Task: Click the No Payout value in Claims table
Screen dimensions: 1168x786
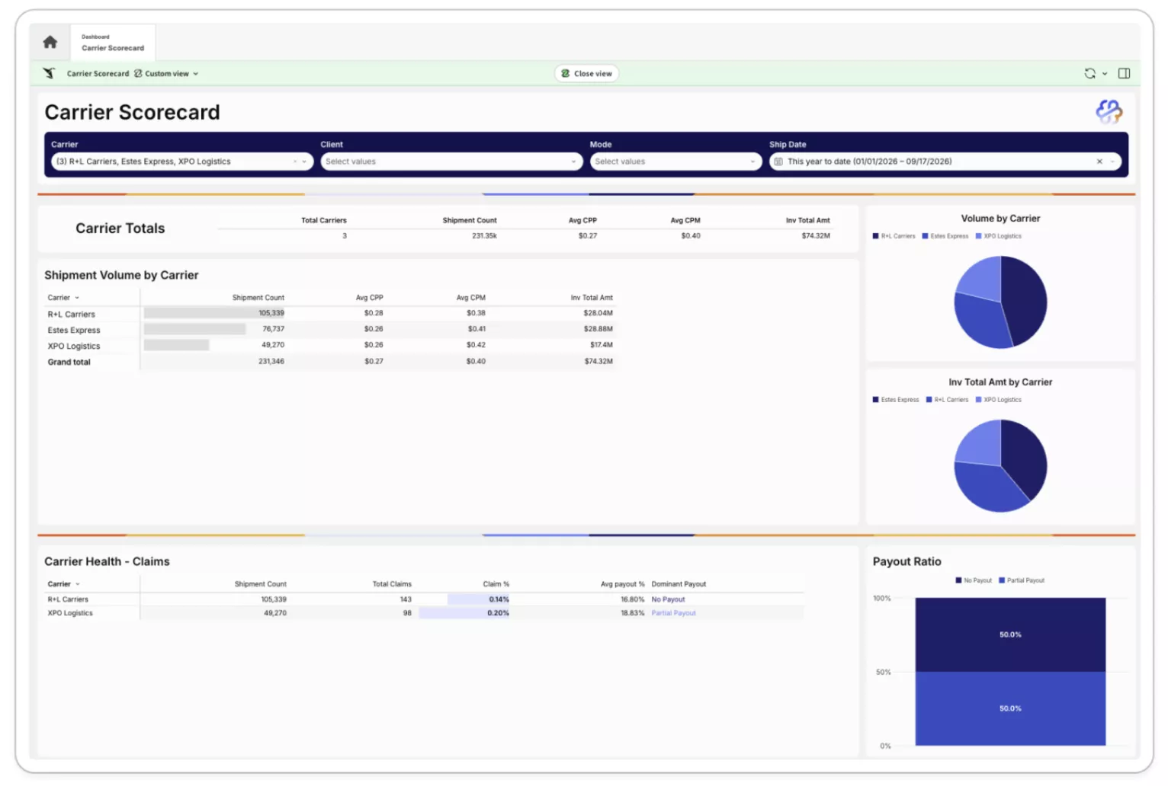Action: pyautogui.click(x=668, y=599)
